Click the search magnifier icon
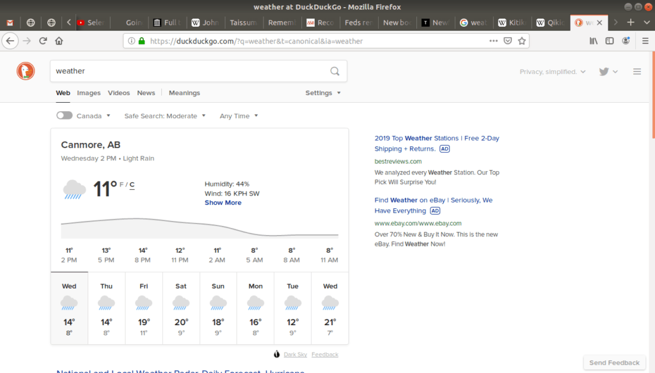 pyautogui.click(x=335, y=72)
